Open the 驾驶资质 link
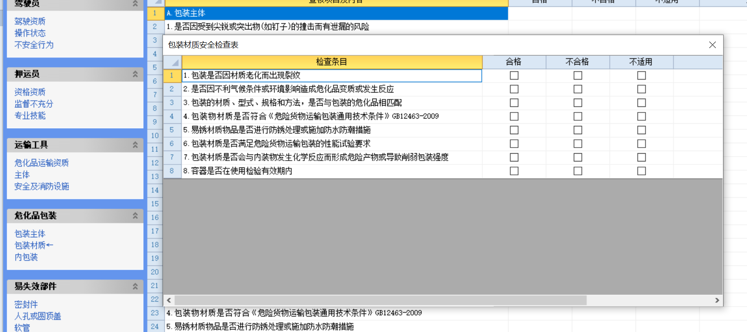Image resolution: width=747 pixels, height=332 pixels. [x=30, y=21]
